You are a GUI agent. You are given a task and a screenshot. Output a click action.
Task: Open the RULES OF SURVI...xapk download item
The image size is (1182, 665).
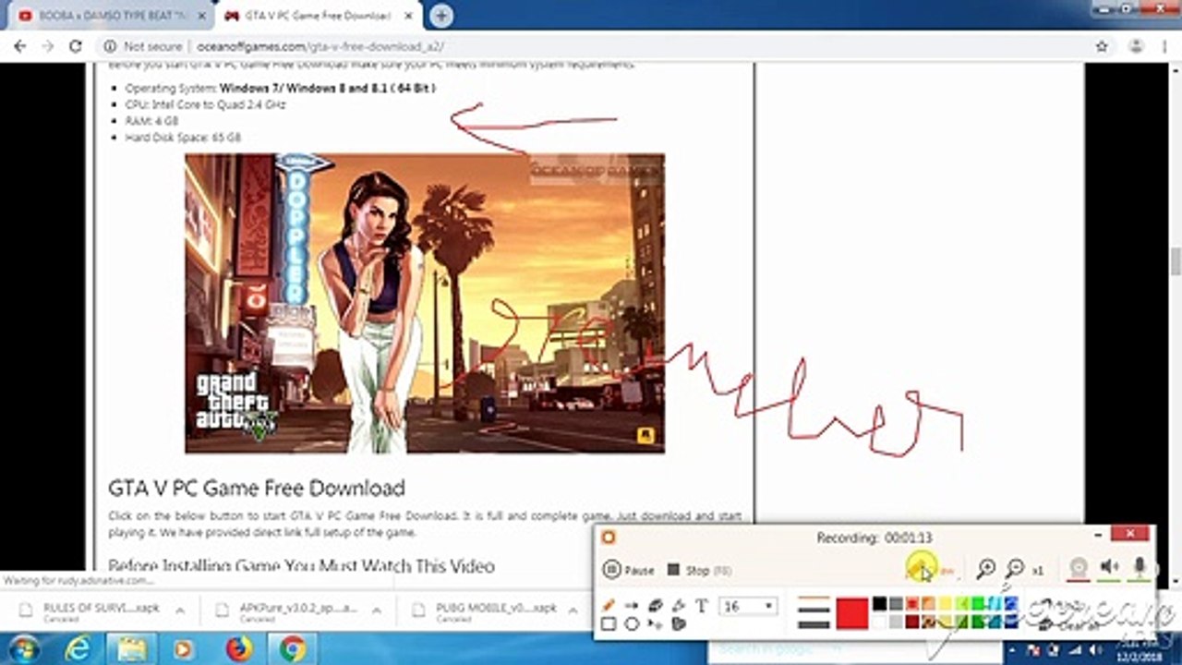91,611
